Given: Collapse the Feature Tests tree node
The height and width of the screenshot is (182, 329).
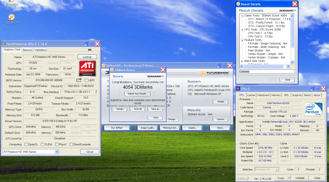Looking at the screenshot, I should click(x=242, y=40).
